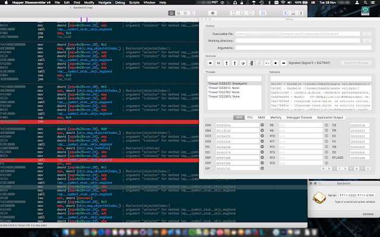Open the Navigate menu
Image resolution: width=380 pixels, height=237 pixels.
[x=104, y=2]
